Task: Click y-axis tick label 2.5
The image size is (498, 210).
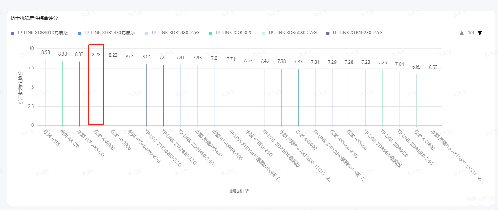Action: [30, 106]
